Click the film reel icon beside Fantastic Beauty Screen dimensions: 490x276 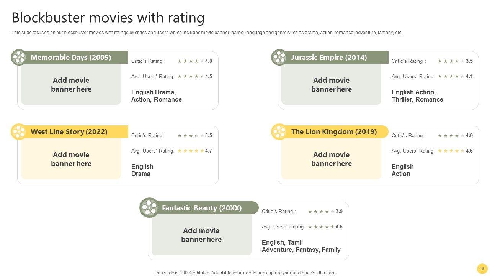pyautogui.click(x=149, y=208)
